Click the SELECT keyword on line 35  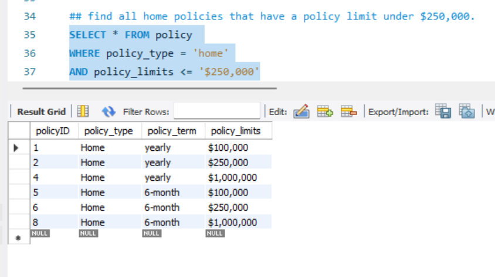(x=87, y=35)
